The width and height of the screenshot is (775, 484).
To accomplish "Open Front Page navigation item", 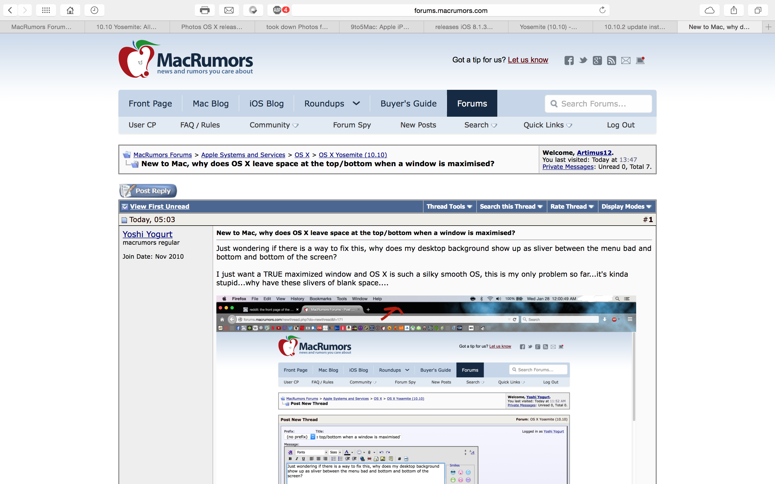I will pyautogui.click(x=150, y=104).
